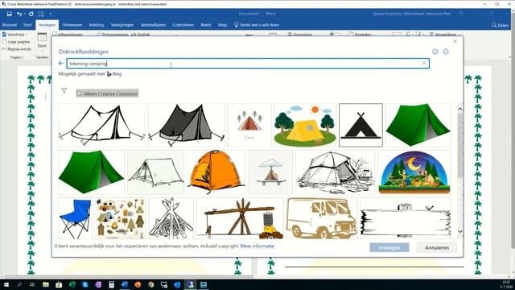Image resolution: width=515 pixels, height=290 pixels.
Task: Select the gray shaded tent image
Action: click(x=187, y=125)
